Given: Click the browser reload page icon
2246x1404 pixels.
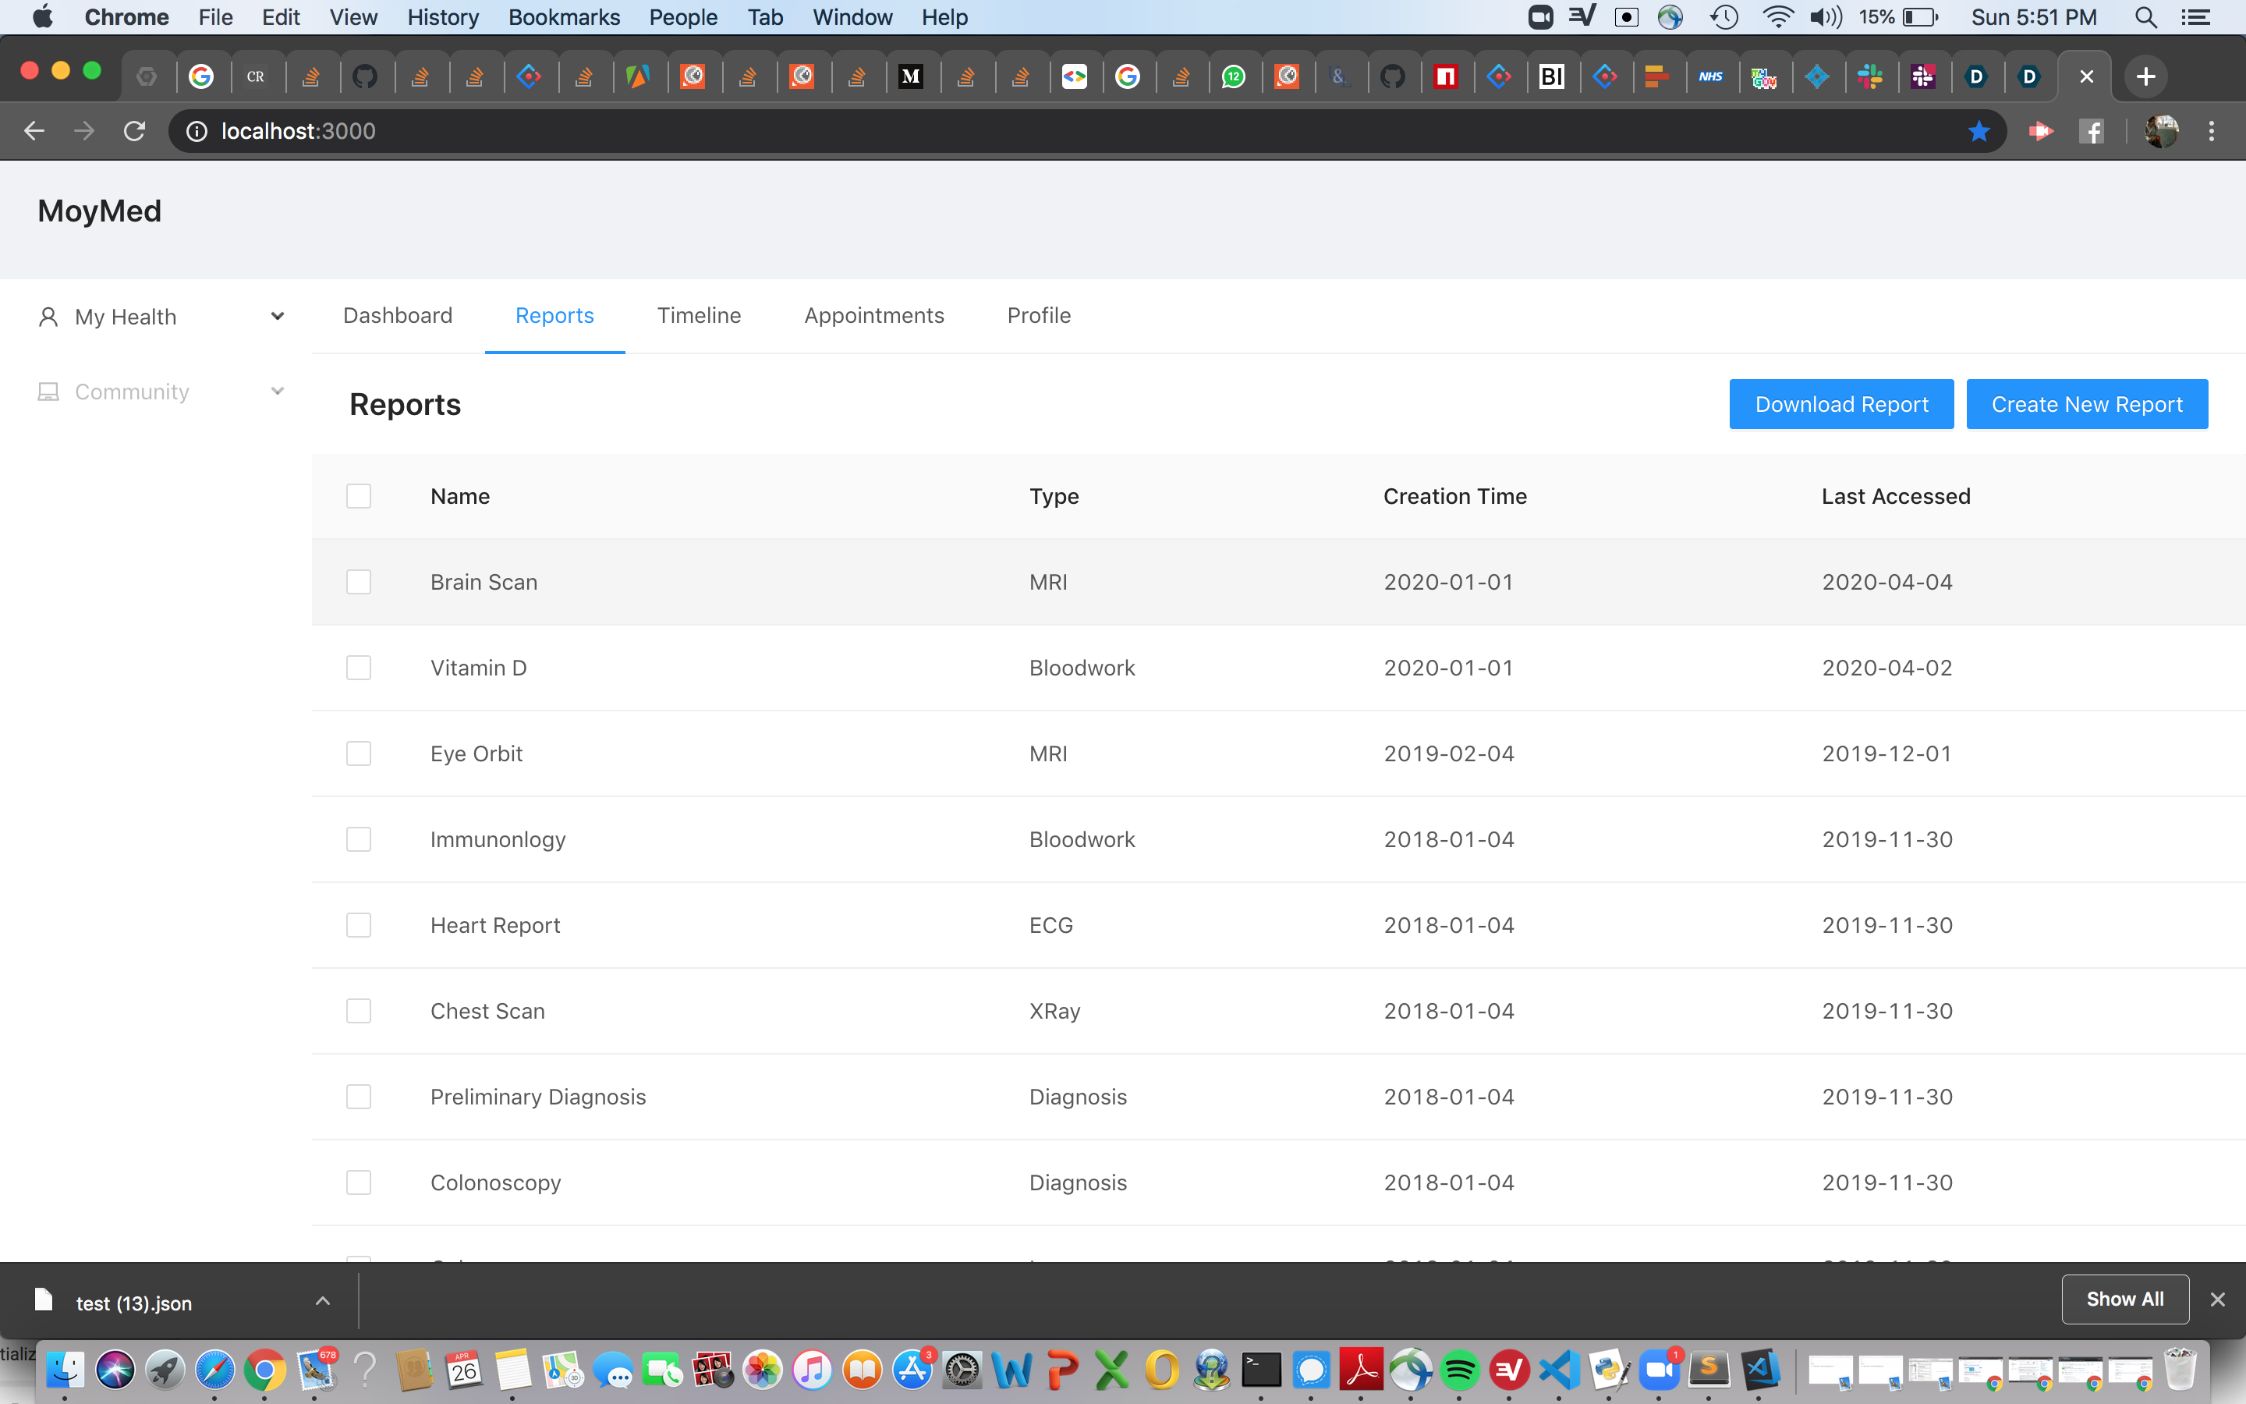Looking at the screenshot, I should [135, 131].
